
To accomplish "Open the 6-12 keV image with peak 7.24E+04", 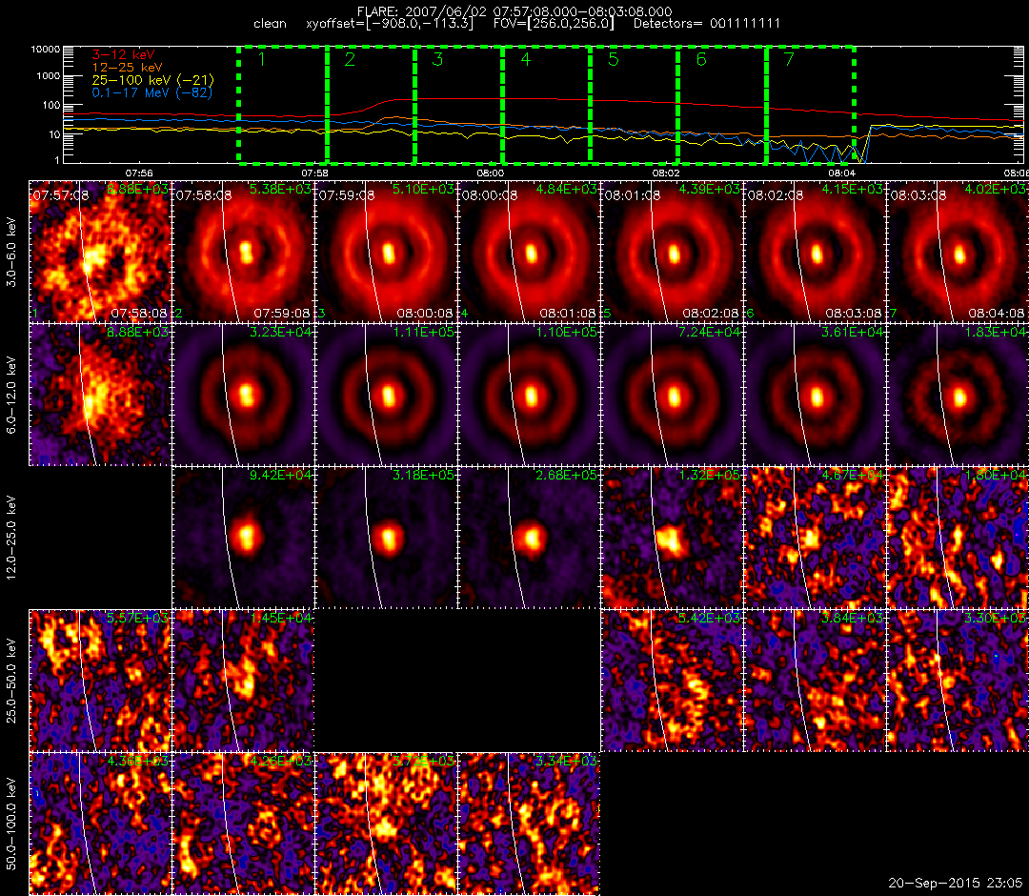I will point(672,396).
